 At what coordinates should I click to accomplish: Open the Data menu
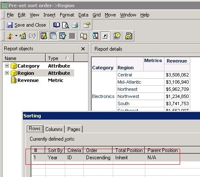click(83, 15)
